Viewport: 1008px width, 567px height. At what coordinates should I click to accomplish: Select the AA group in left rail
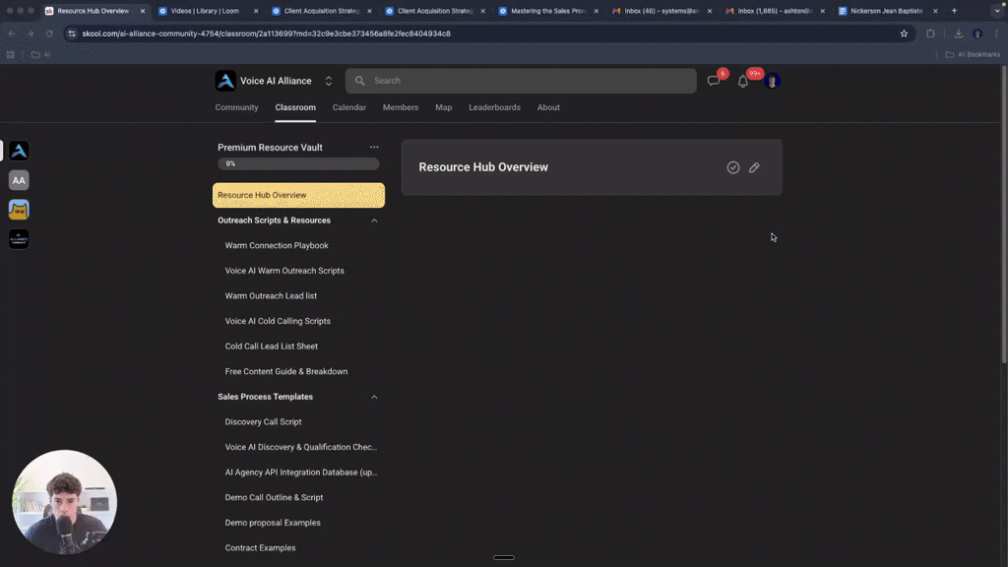tap(19, 180)
